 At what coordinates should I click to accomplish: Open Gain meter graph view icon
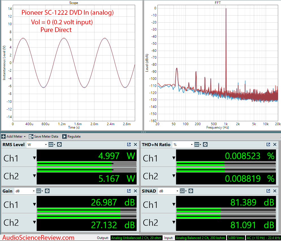pyautogui.click(x=39, y=191)
